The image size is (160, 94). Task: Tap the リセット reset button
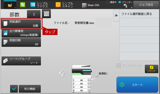coord(151,69)
